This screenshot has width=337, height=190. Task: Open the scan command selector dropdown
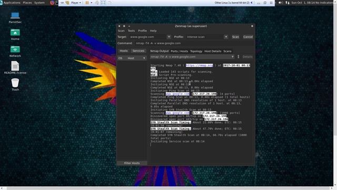(x=233, y=56)
